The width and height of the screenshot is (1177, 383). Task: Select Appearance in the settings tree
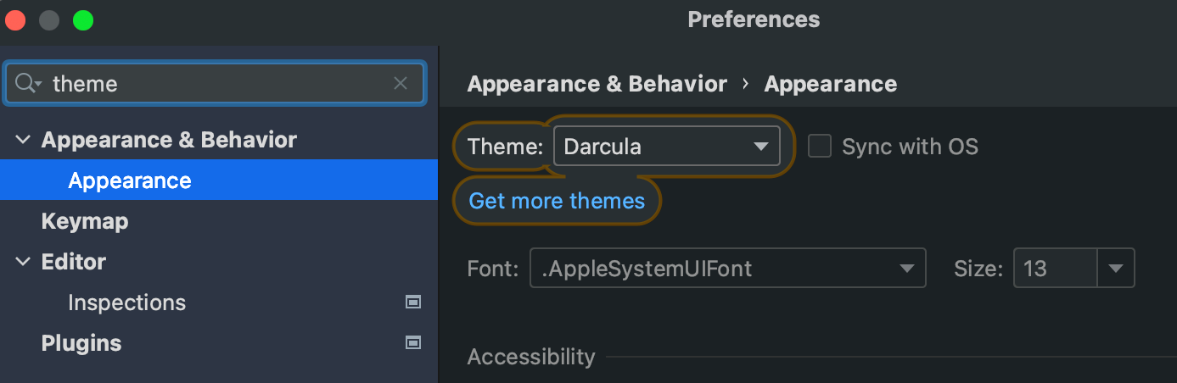(130, 180)
